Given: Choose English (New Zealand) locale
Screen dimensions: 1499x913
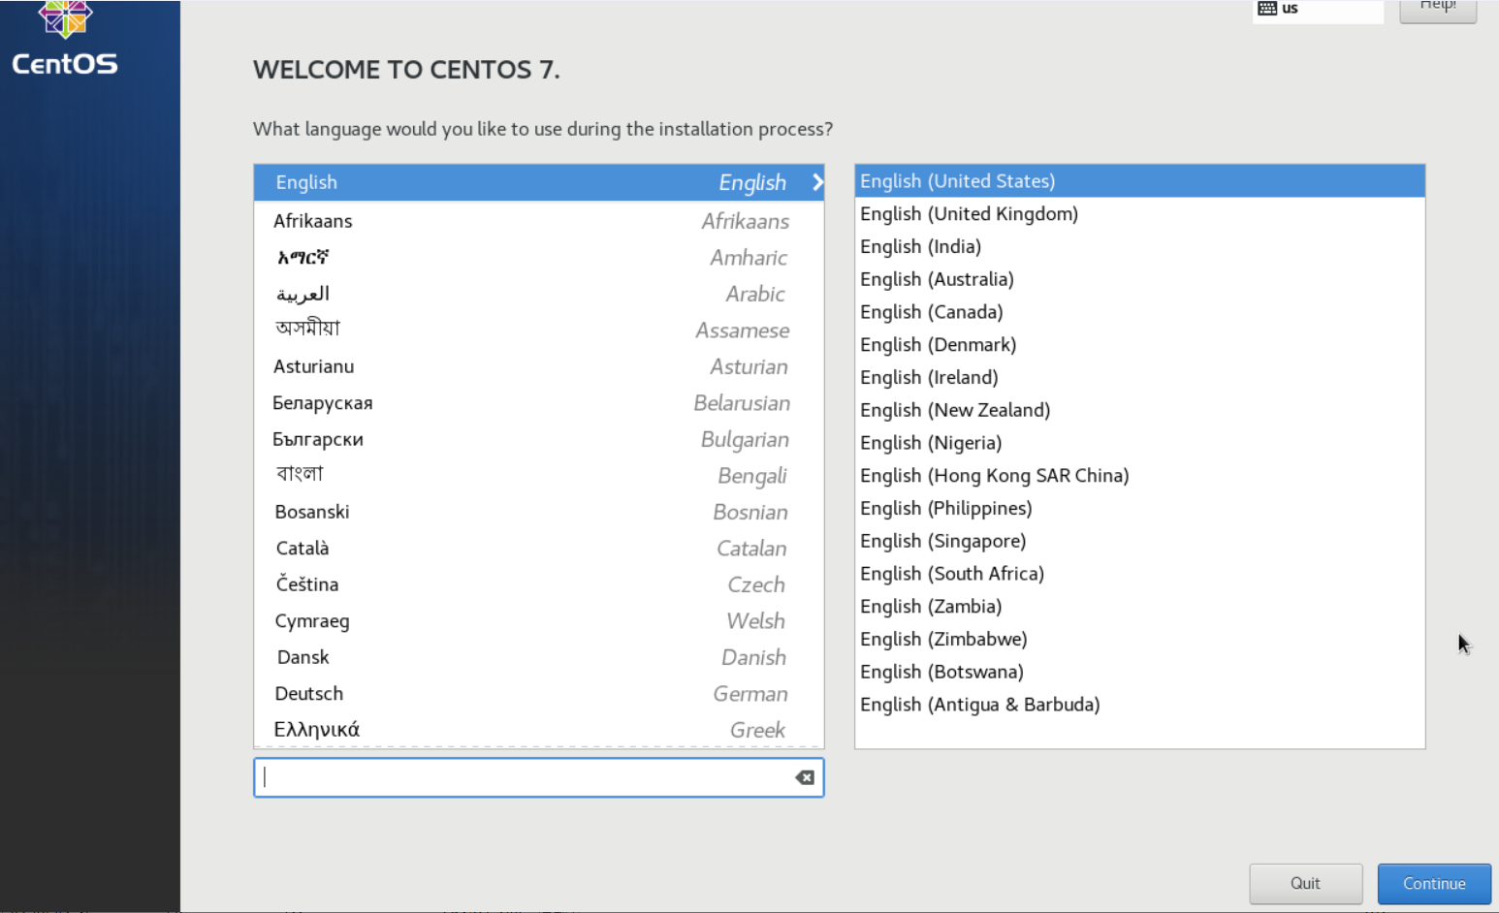Looking at the screenshot, I should click(1139, 410).
